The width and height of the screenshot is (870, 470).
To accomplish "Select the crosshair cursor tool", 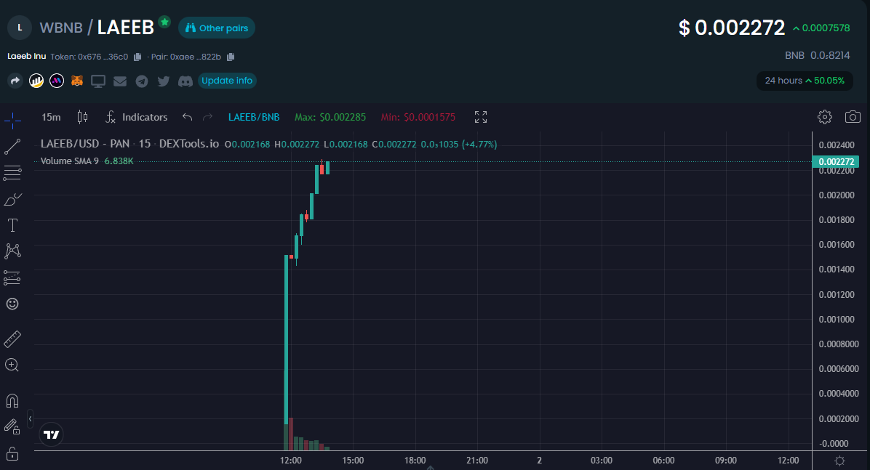I will (x=12, y=120).
